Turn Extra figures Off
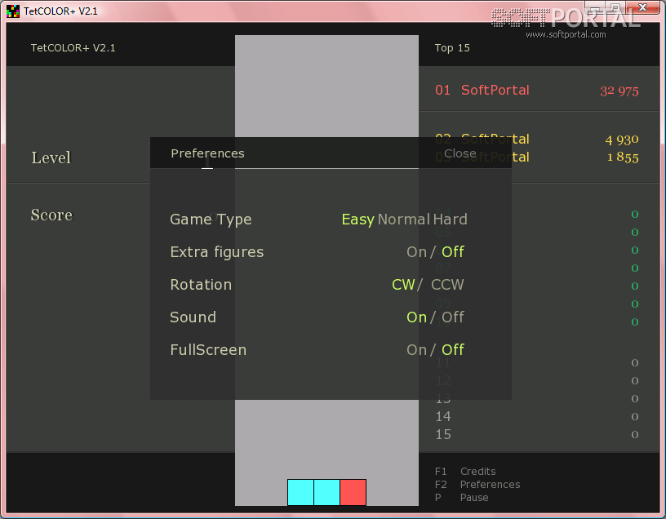Image resolution: width=666 pixels, height=519 pixels. pos(453,252)
